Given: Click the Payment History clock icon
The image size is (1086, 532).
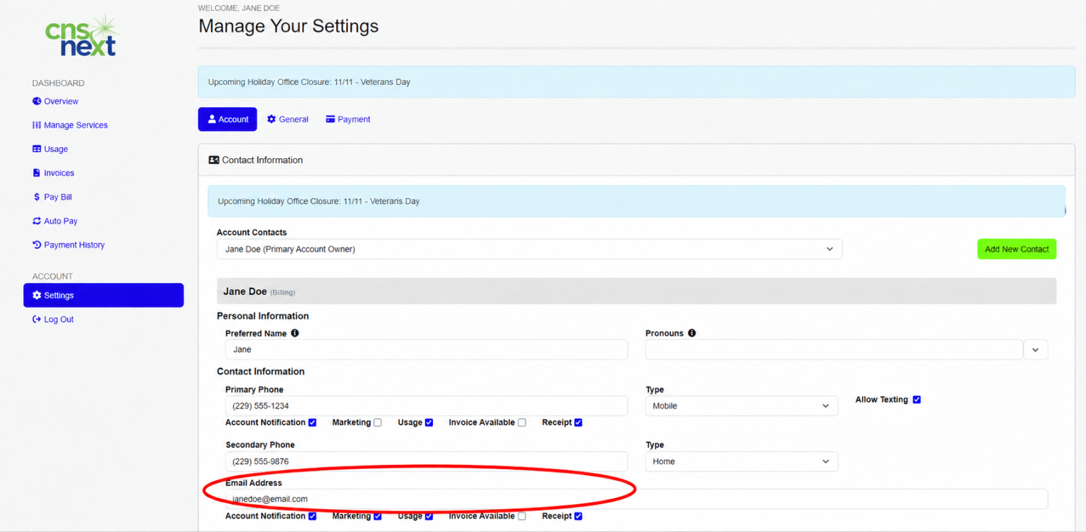Looking at the screenshot, I should coord(37,245).
